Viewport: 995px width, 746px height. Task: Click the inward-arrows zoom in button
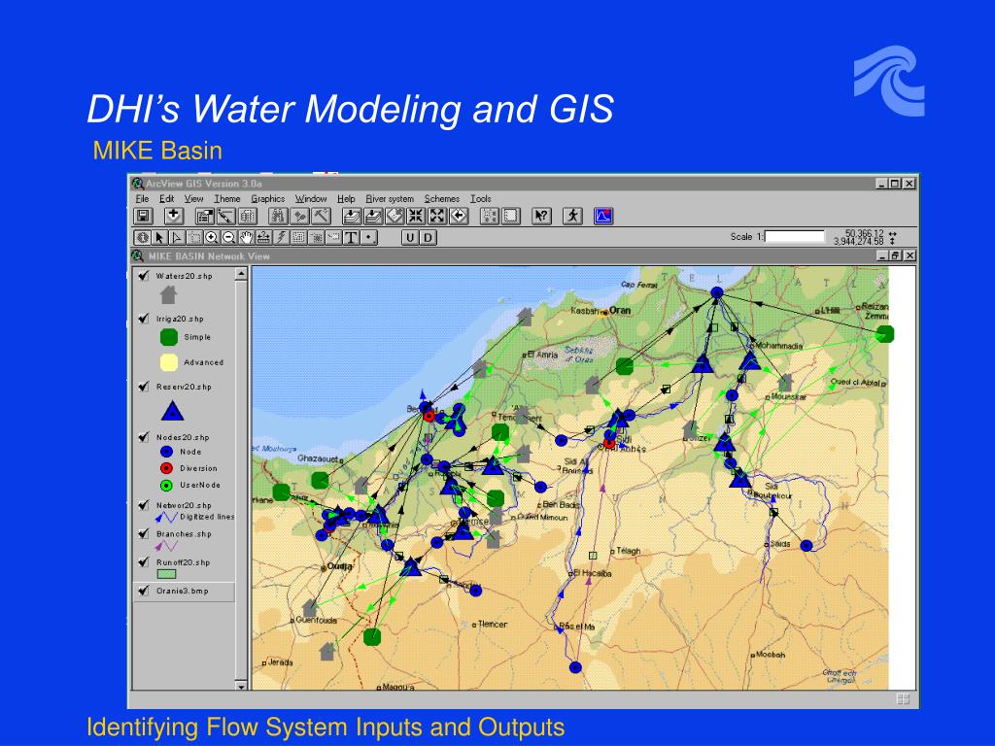[x=416, y=217]
